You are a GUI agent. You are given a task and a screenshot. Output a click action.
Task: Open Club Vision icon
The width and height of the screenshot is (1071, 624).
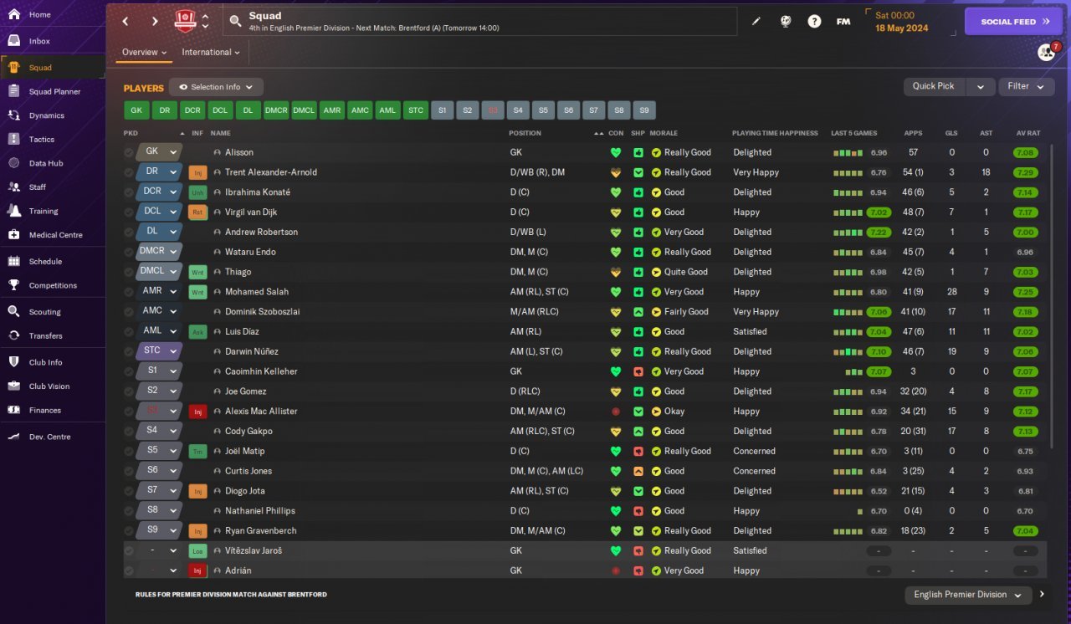click(13, 386)
